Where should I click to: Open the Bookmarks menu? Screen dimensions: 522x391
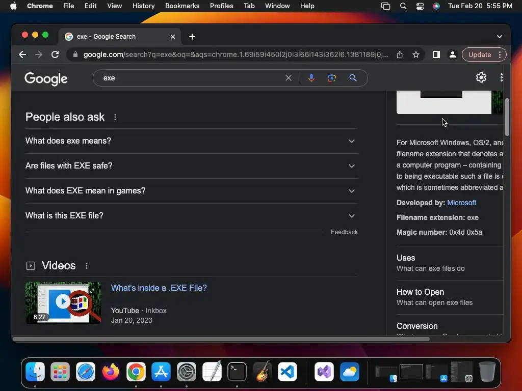pyautogui.click(x=182, y=6)
